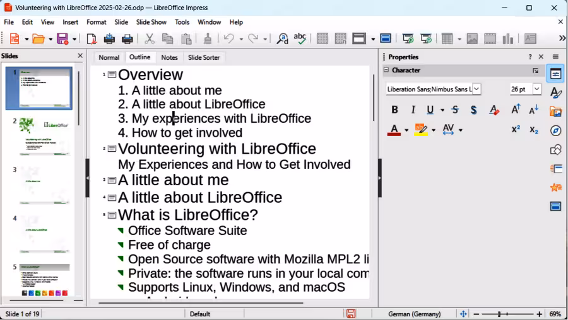Image resolution: width=568 pixels, height=320 pixels.
Task: Click the New presentation icon
Action: point(15,38)
